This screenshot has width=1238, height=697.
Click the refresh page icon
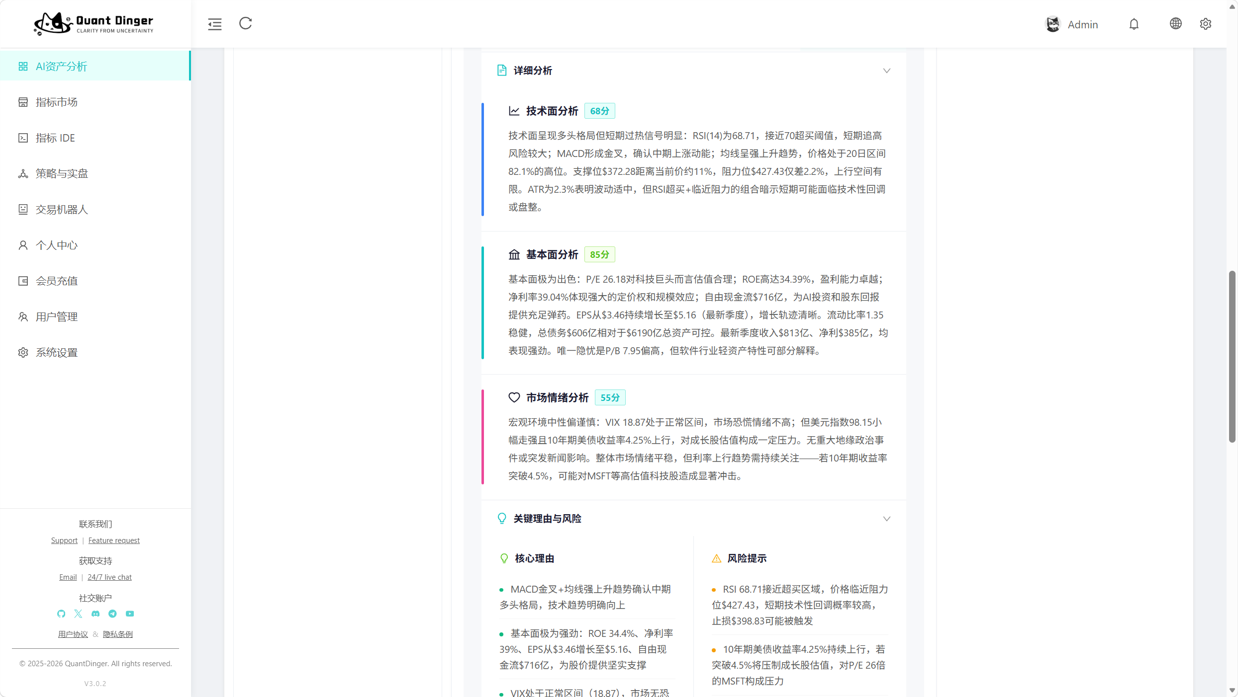[x=246, y=23]
